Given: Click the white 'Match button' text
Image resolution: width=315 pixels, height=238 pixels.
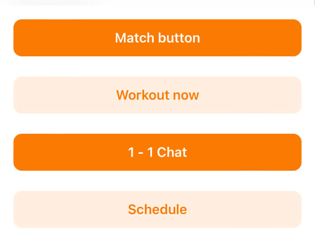Looking at the screenshot, I should point(157,38).
